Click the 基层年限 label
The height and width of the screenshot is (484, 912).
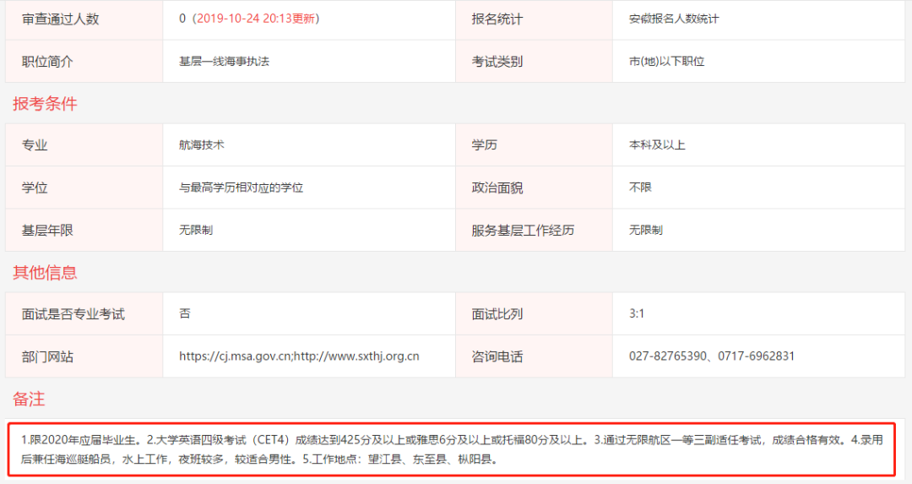point(47,231)
